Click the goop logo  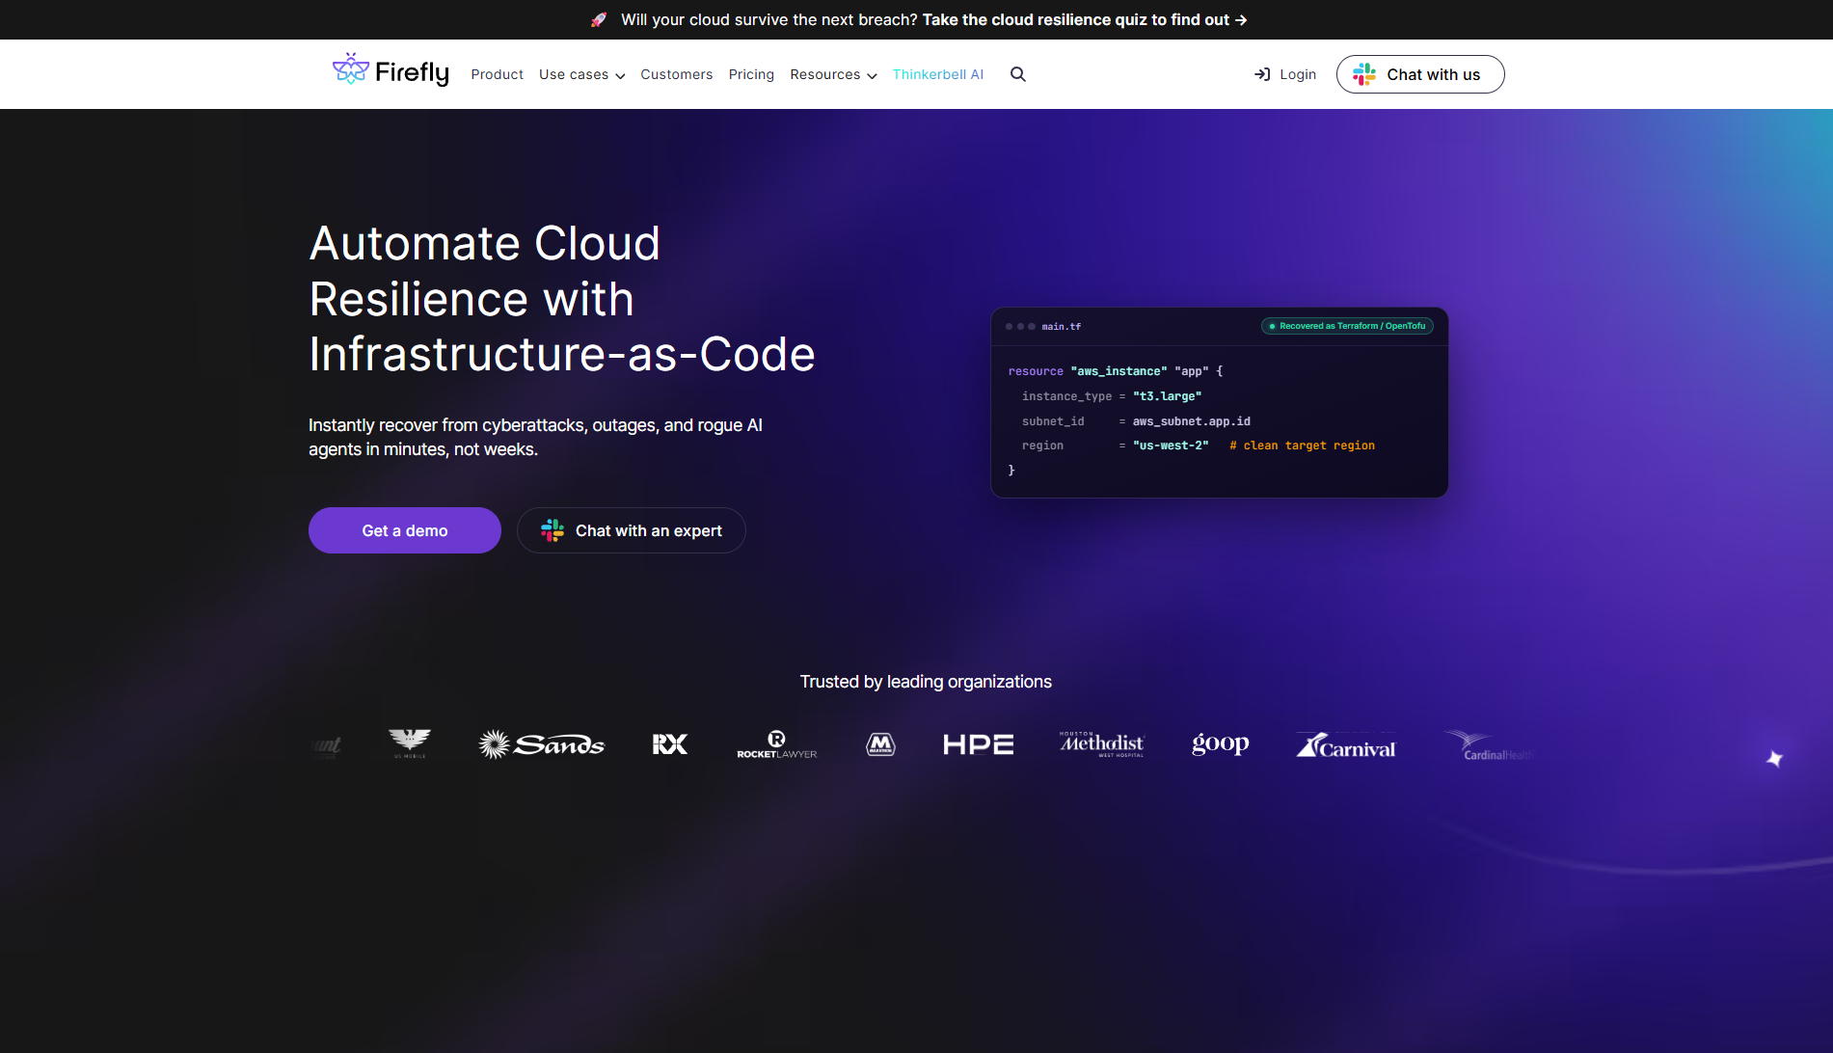pos(1221,743)
